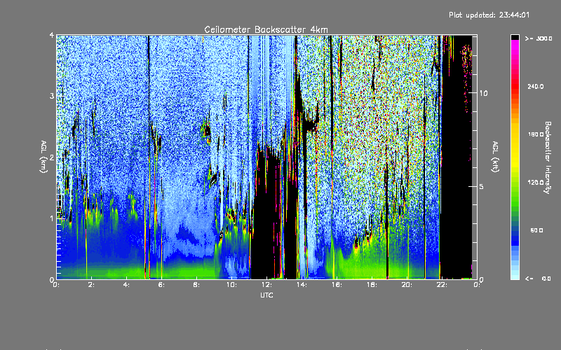Click the '22:' hour tick label
Screen dimensions: 561x350
click(442, 285)
